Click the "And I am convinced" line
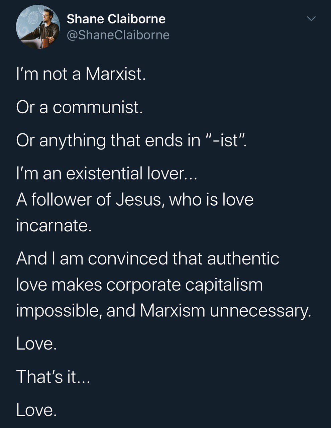The width and height of the screenshot is (331, 428). [147, 258]
